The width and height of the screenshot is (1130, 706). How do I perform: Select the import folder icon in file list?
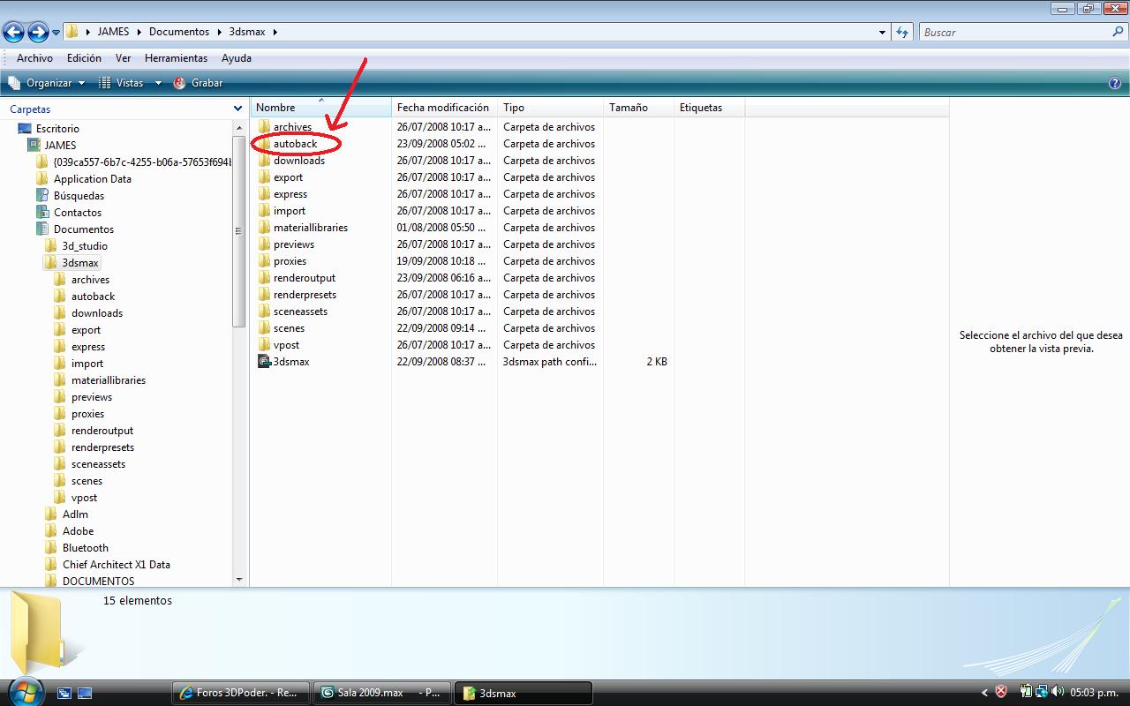coord(264,211)
